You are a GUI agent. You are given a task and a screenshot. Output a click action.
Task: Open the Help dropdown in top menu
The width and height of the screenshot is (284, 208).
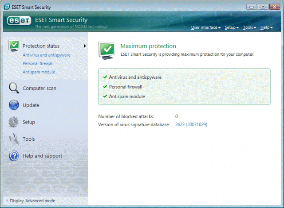266,27
